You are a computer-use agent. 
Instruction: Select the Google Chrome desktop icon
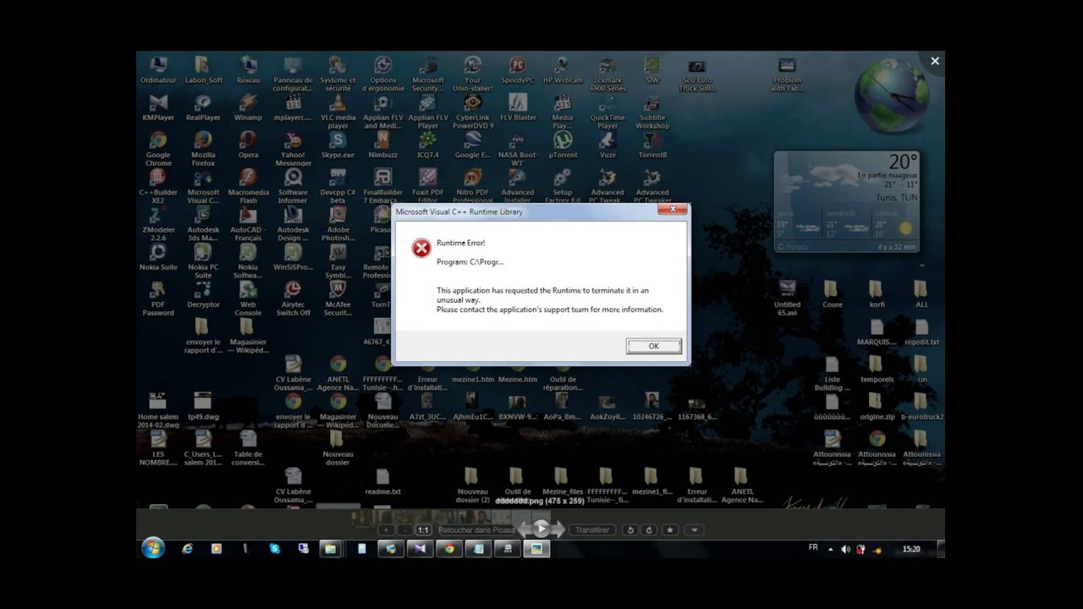pos(158,150)
